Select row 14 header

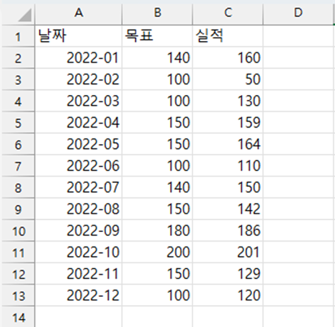pyautogui.click(x=18, y=317)
